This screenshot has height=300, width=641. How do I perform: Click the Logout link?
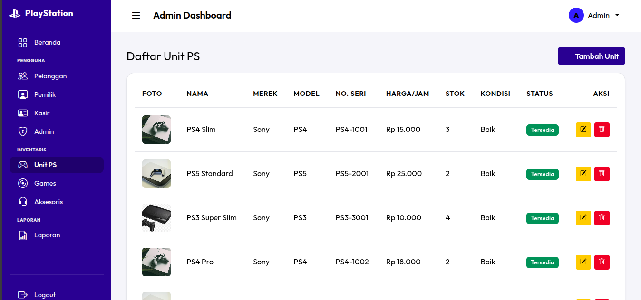point(57,295)
